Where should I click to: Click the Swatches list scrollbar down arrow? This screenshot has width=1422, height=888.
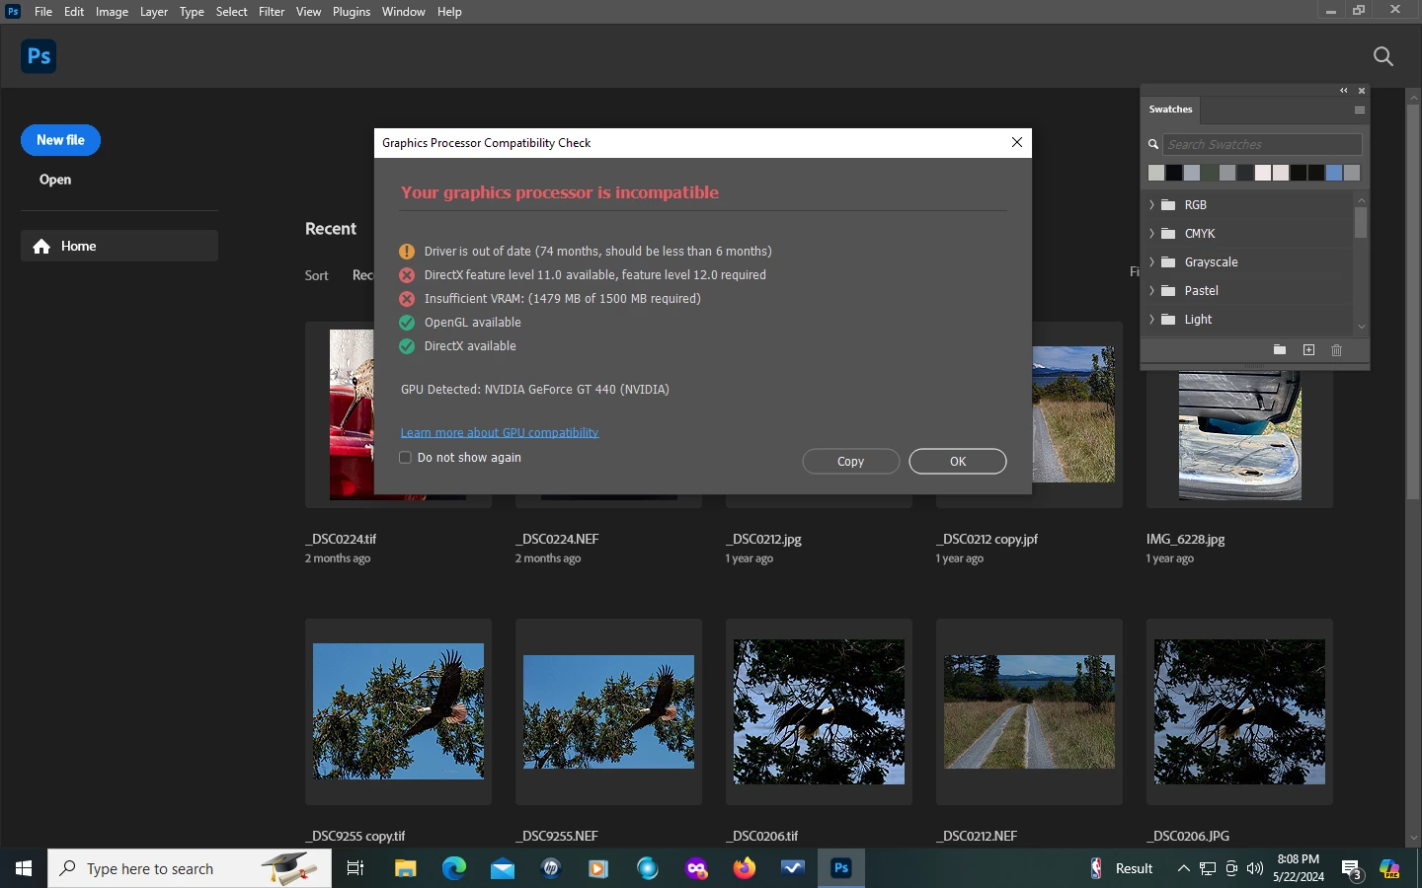tap(1361, 327)
